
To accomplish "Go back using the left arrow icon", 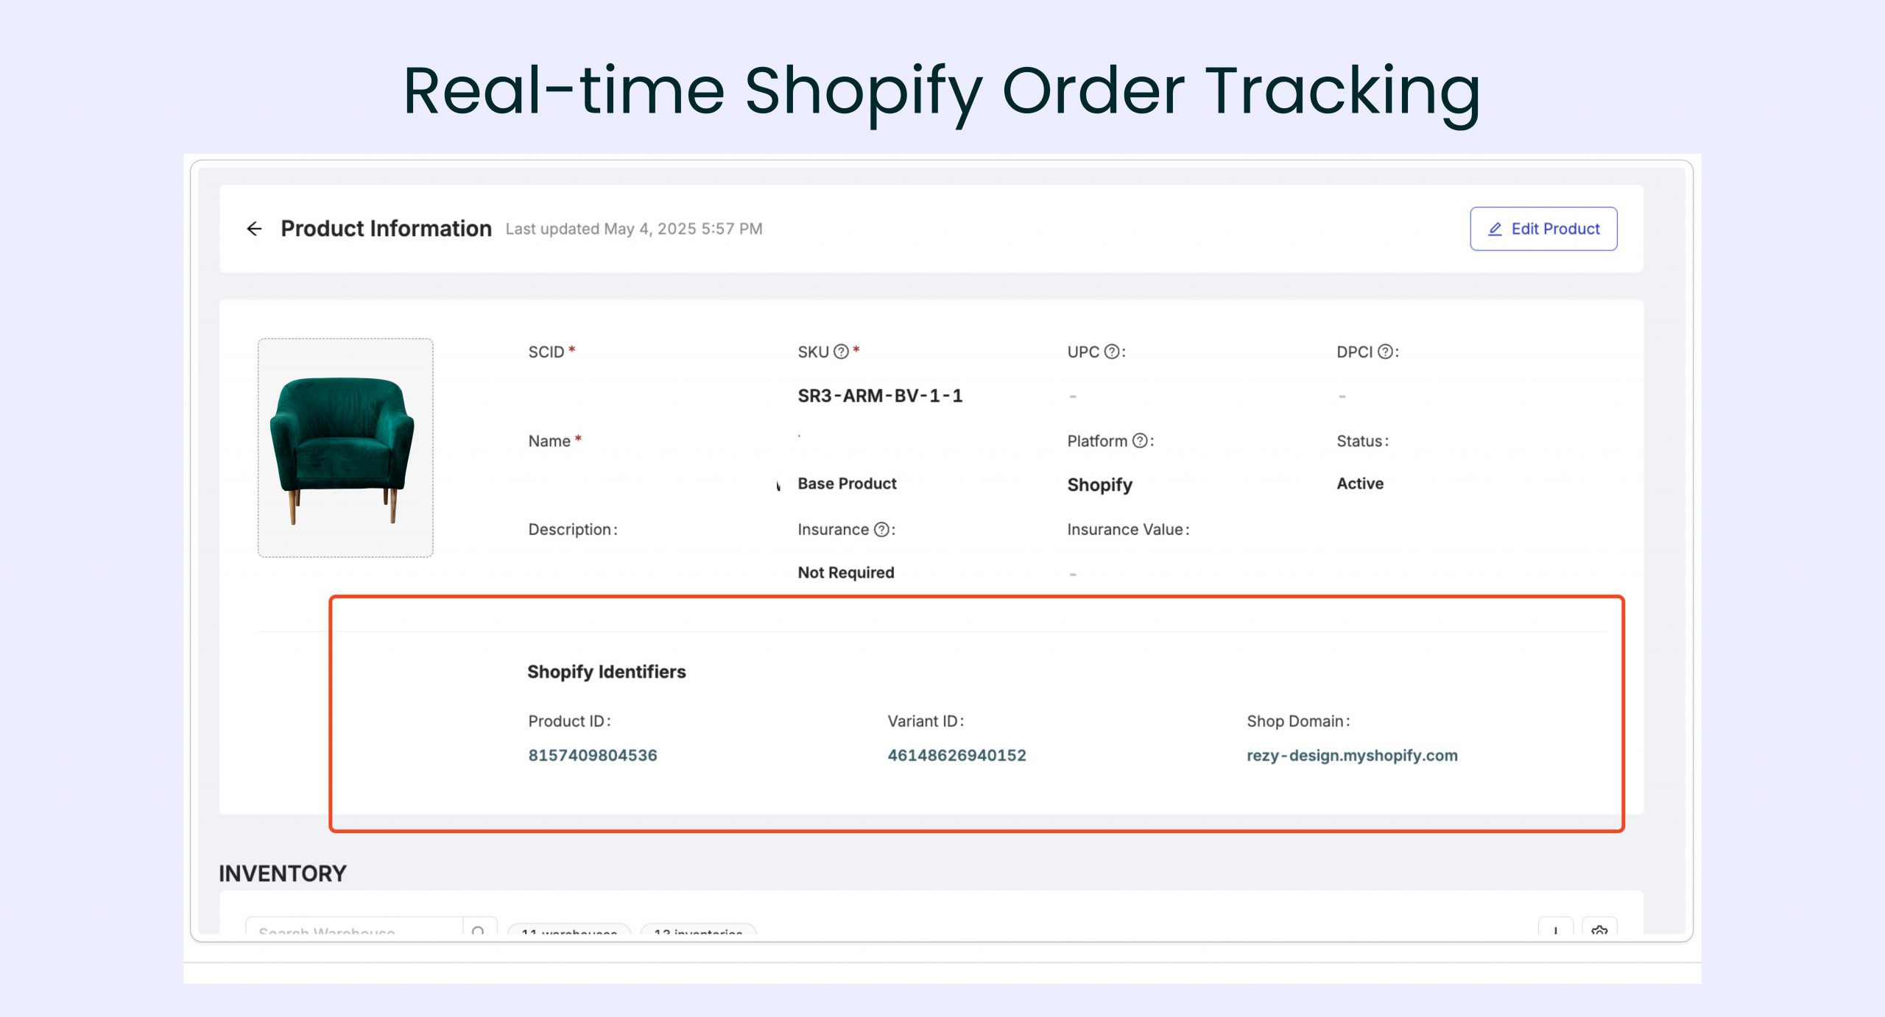I will pos(254,229).
